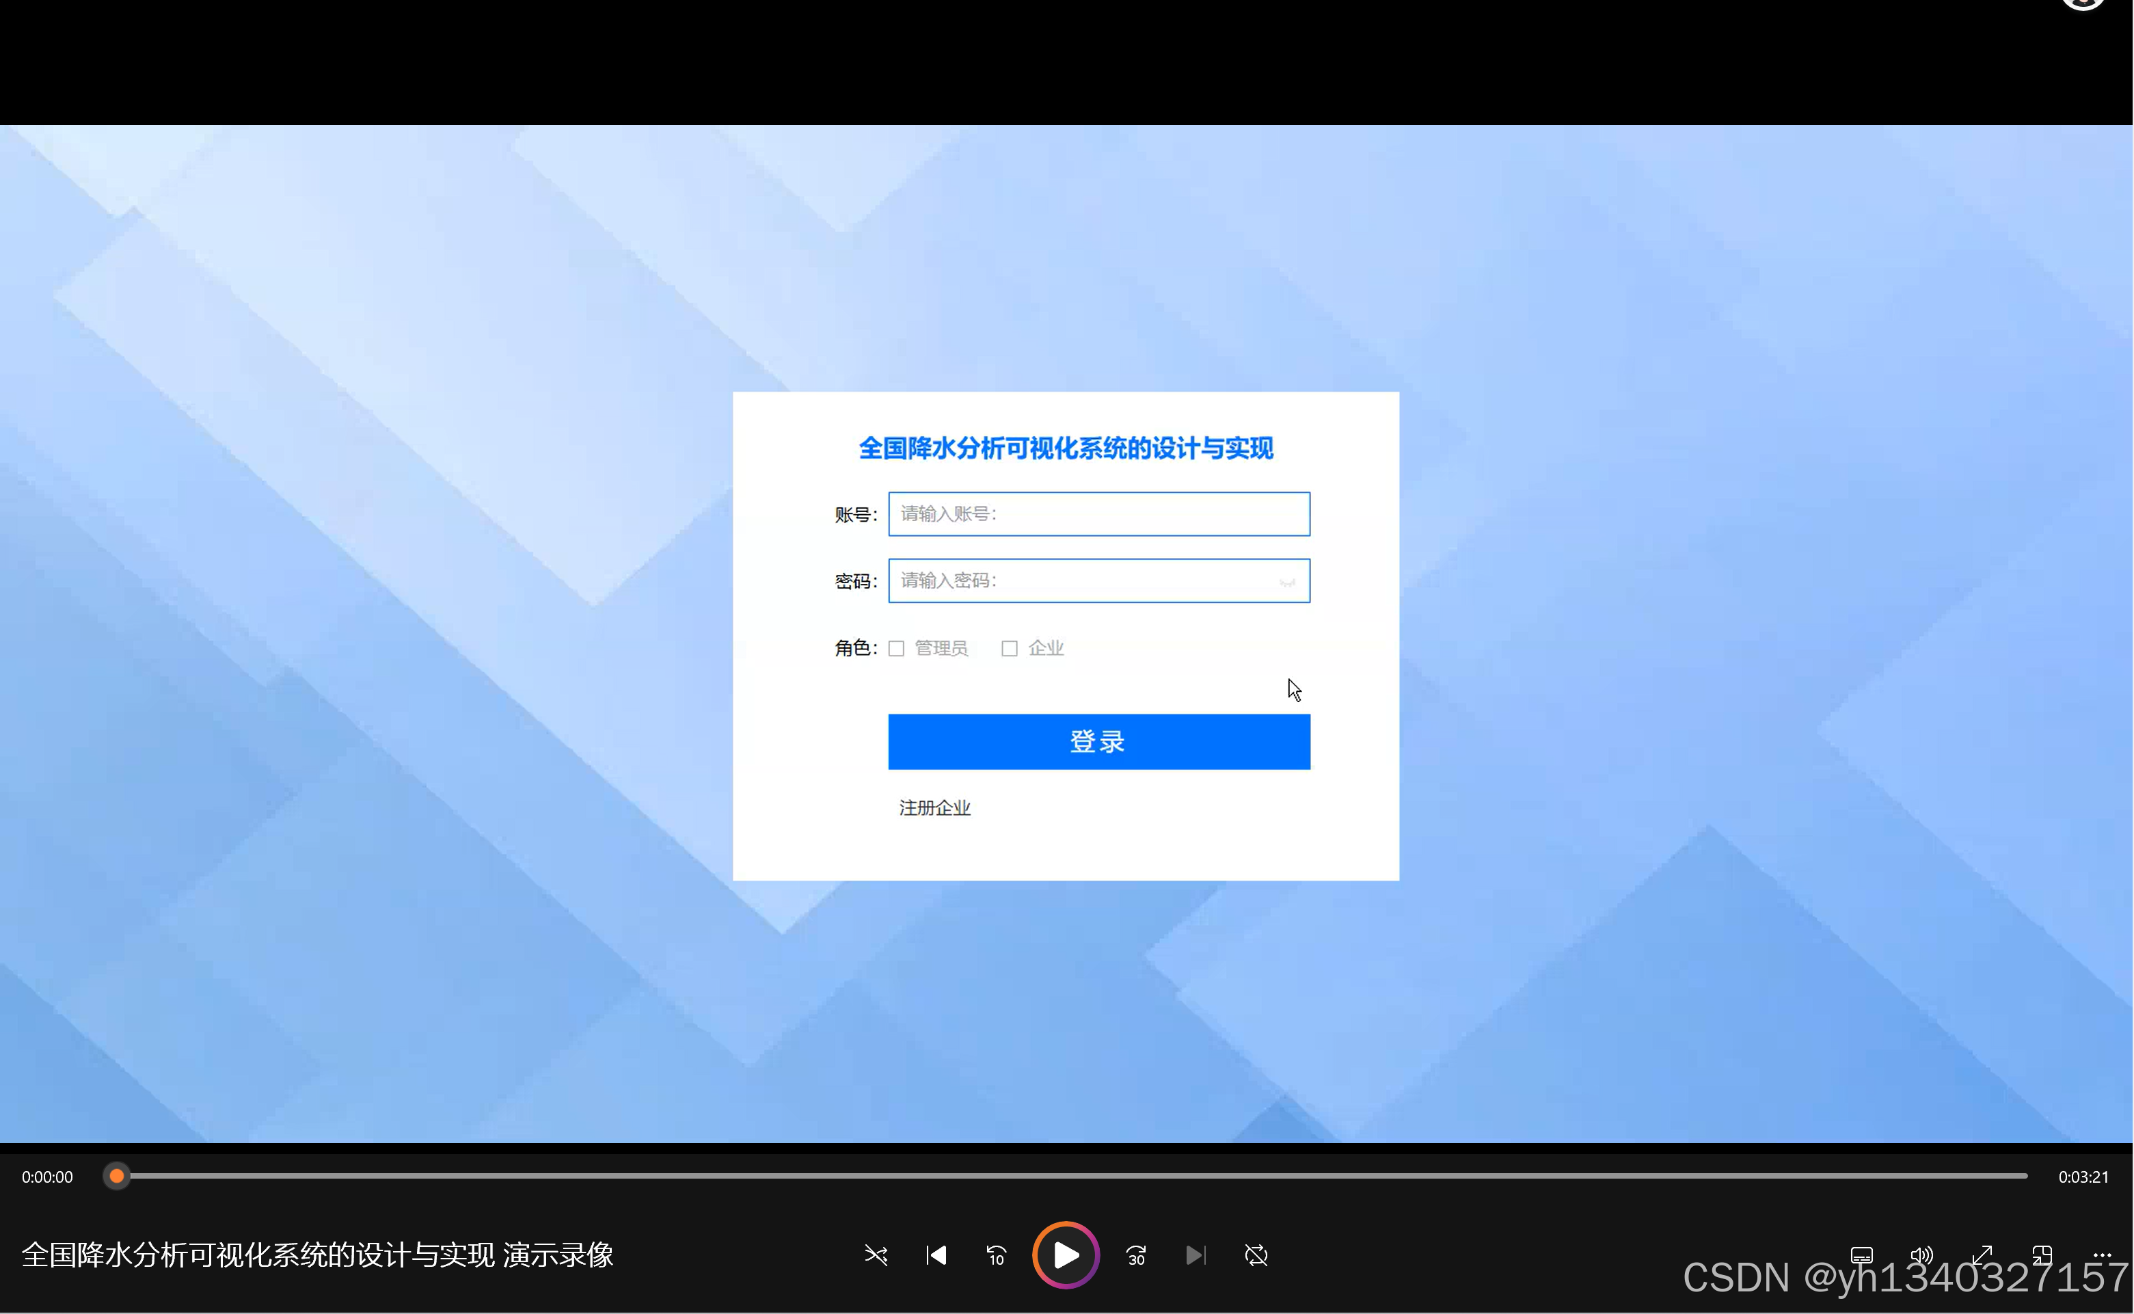Screen dimensions: 2134x1314
Task: Open picture-in-picture mode
Action: 2042,1255
